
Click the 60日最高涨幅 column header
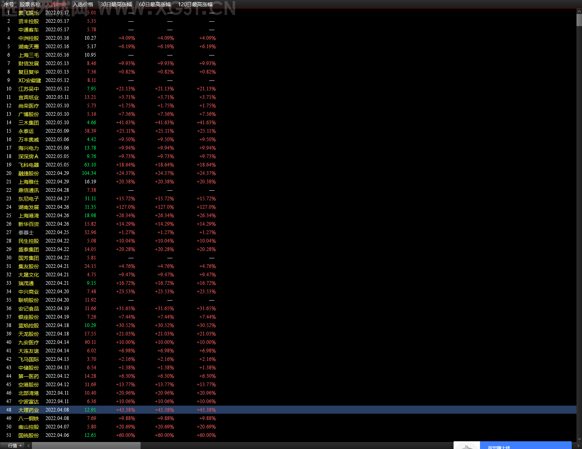pos(155,4)
